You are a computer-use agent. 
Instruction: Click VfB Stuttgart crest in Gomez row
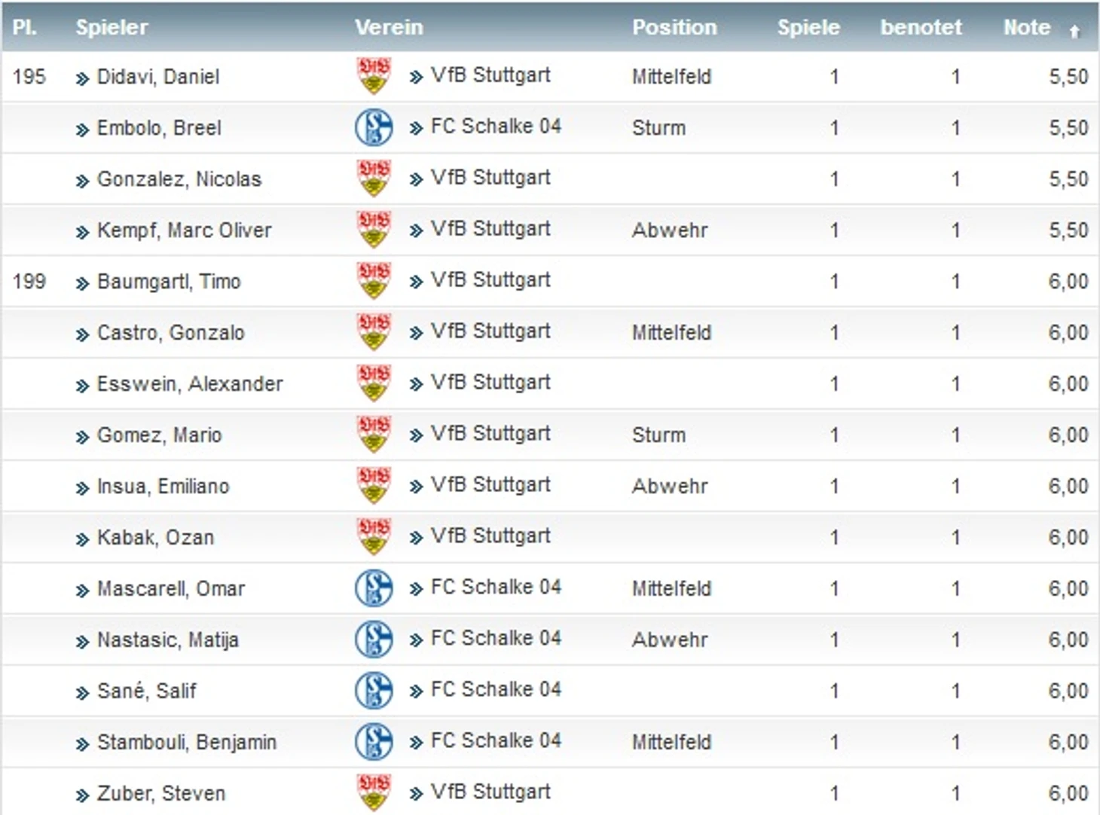click(x=374, y=435)
